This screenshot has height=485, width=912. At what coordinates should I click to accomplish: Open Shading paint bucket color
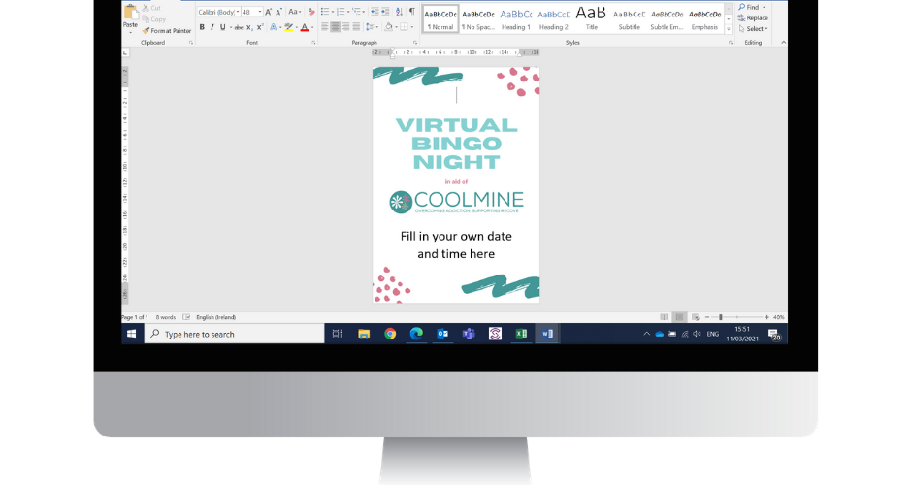coord(388,27)
